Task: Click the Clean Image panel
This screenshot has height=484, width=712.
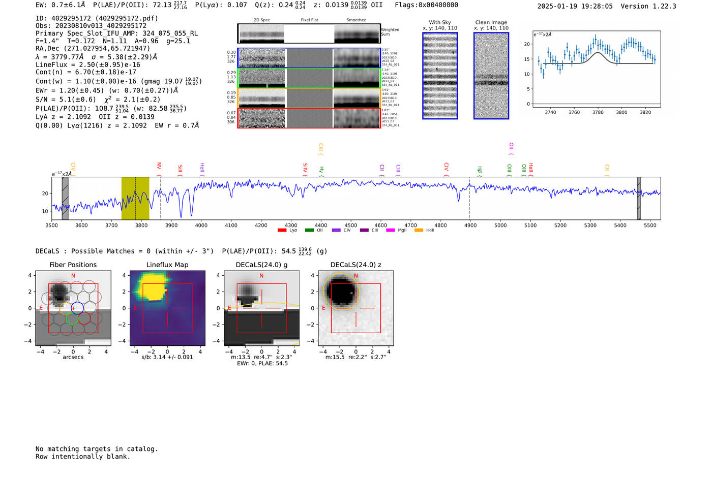Action: pyautogui.click(x=491, y=76)
